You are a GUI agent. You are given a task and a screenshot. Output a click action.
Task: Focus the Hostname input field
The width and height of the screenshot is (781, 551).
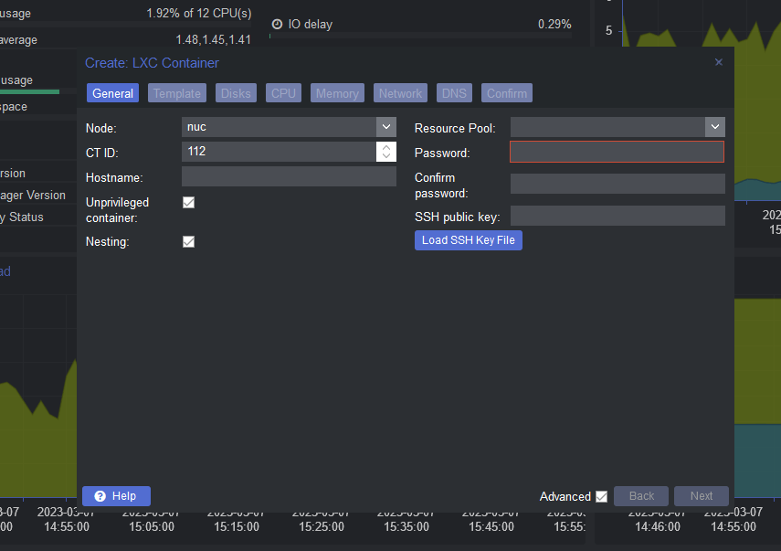[289, 177]
